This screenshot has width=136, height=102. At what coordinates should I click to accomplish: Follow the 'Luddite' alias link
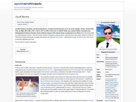click(107, 91)
